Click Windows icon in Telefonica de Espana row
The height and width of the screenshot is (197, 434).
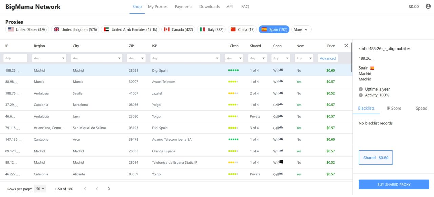pyautogui.click(x=281, y=162)
